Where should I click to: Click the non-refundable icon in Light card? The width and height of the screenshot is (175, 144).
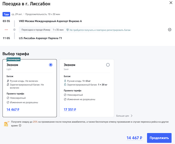click(x=8, y=98)
